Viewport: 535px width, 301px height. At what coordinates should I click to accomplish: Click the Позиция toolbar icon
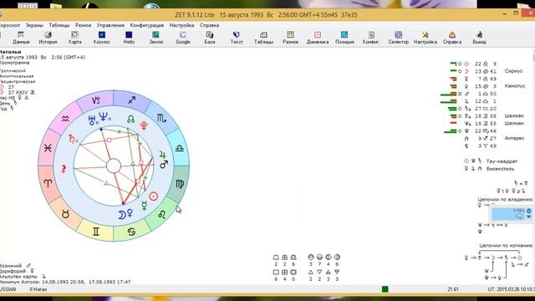point(344,38)
